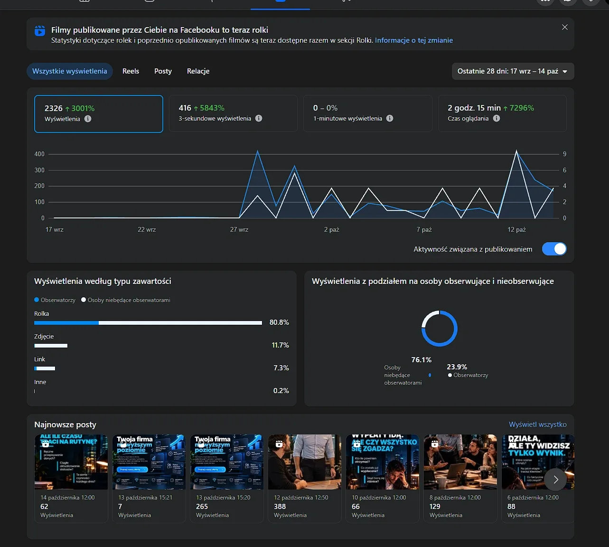
Task: Open info tooltip for Wyświetlenia metric
Action: pyautogui.click(x=88, y=119)
